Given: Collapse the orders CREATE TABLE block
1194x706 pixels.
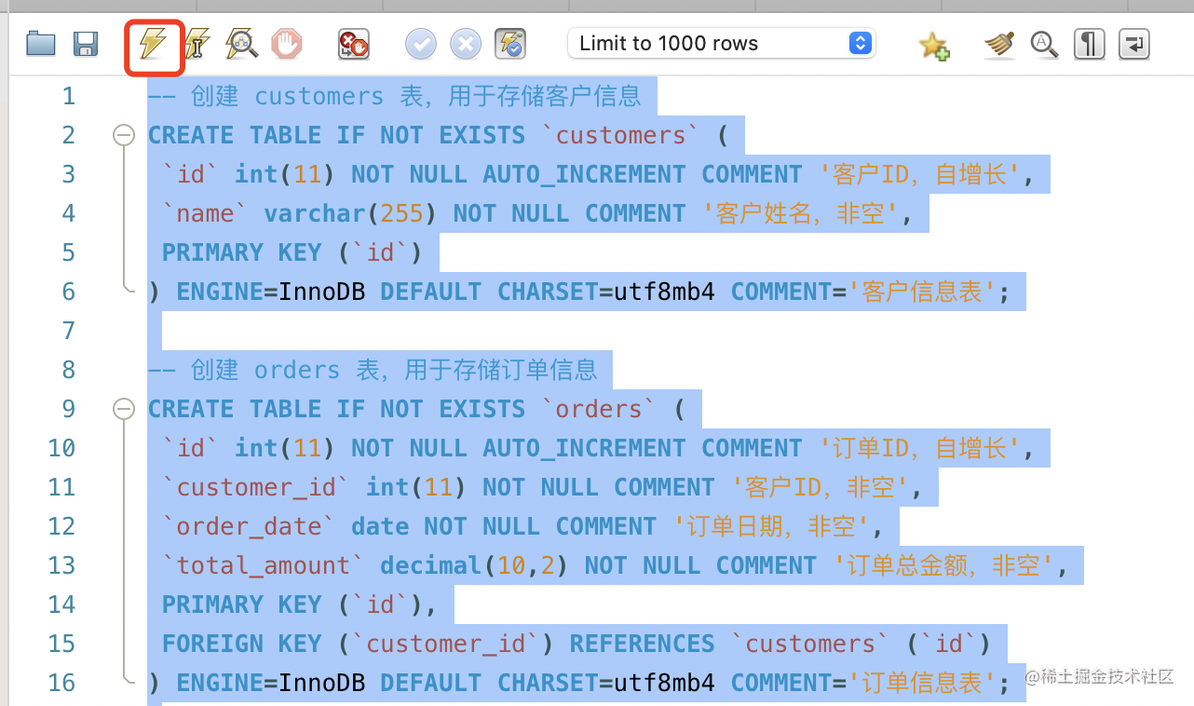Looking at the screenshot, I should click(x=123, y=410).
